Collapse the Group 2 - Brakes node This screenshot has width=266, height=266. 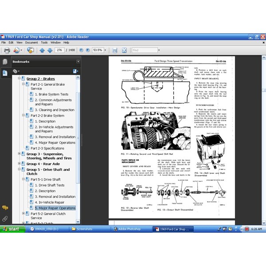pos(19,78)
